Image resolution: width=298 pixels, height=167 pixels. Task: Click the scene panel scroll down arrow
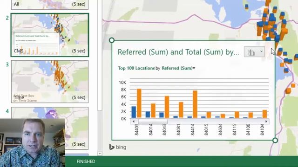(100, 154)
